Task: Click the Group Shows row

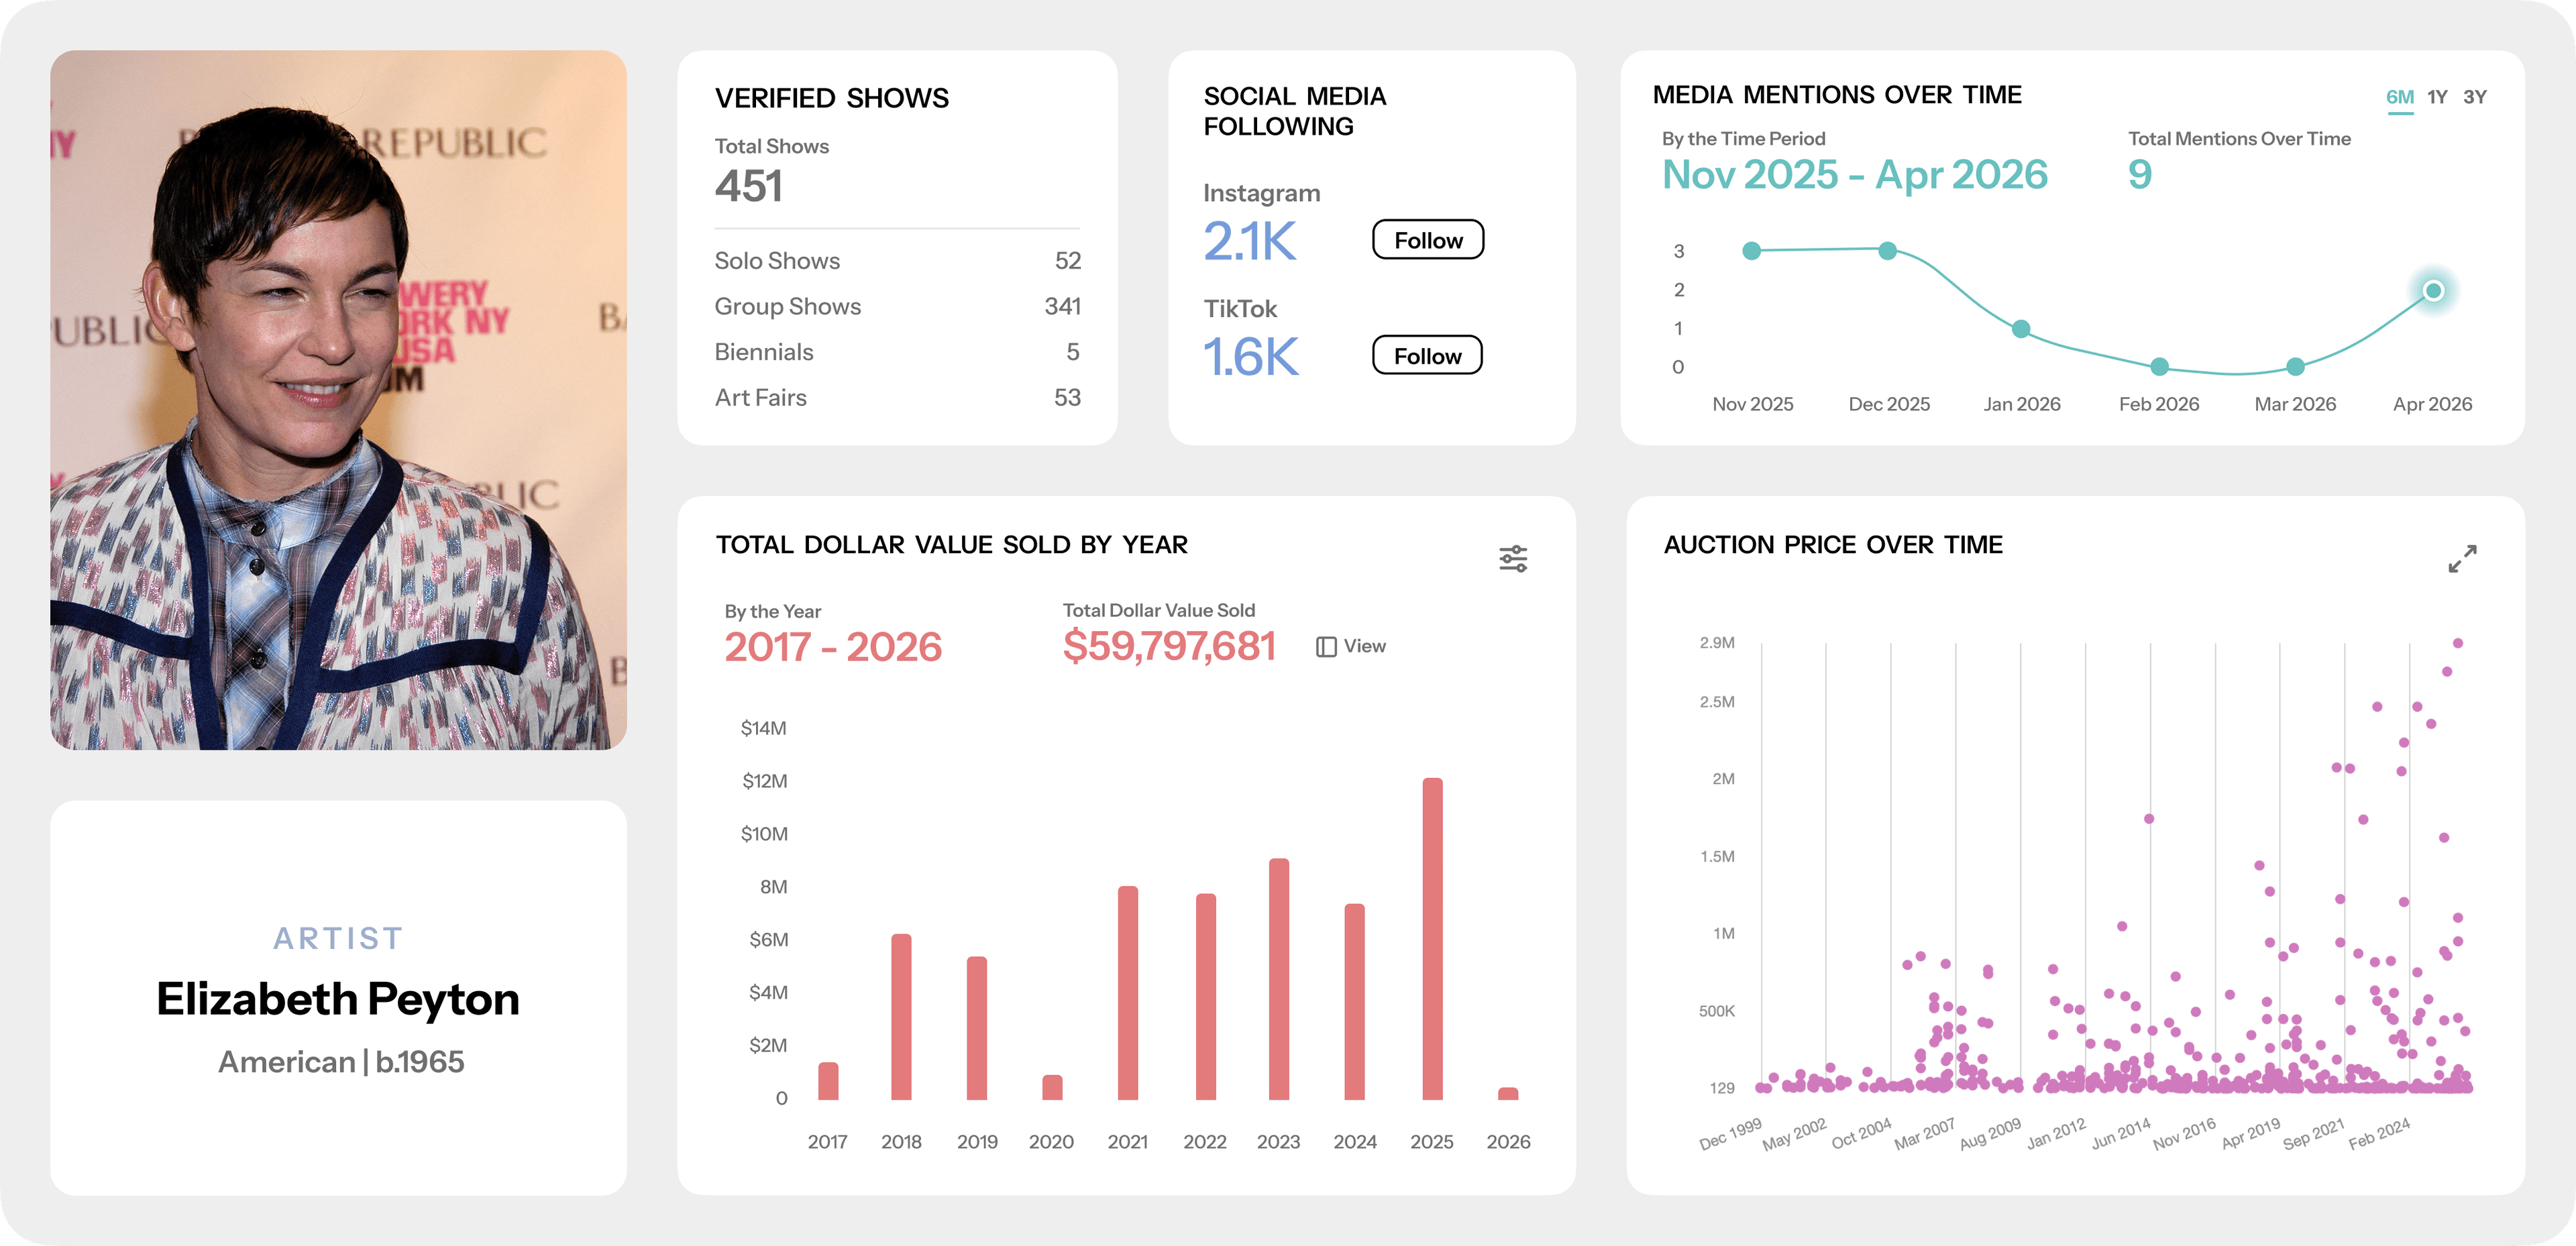Action: (897, 306)
